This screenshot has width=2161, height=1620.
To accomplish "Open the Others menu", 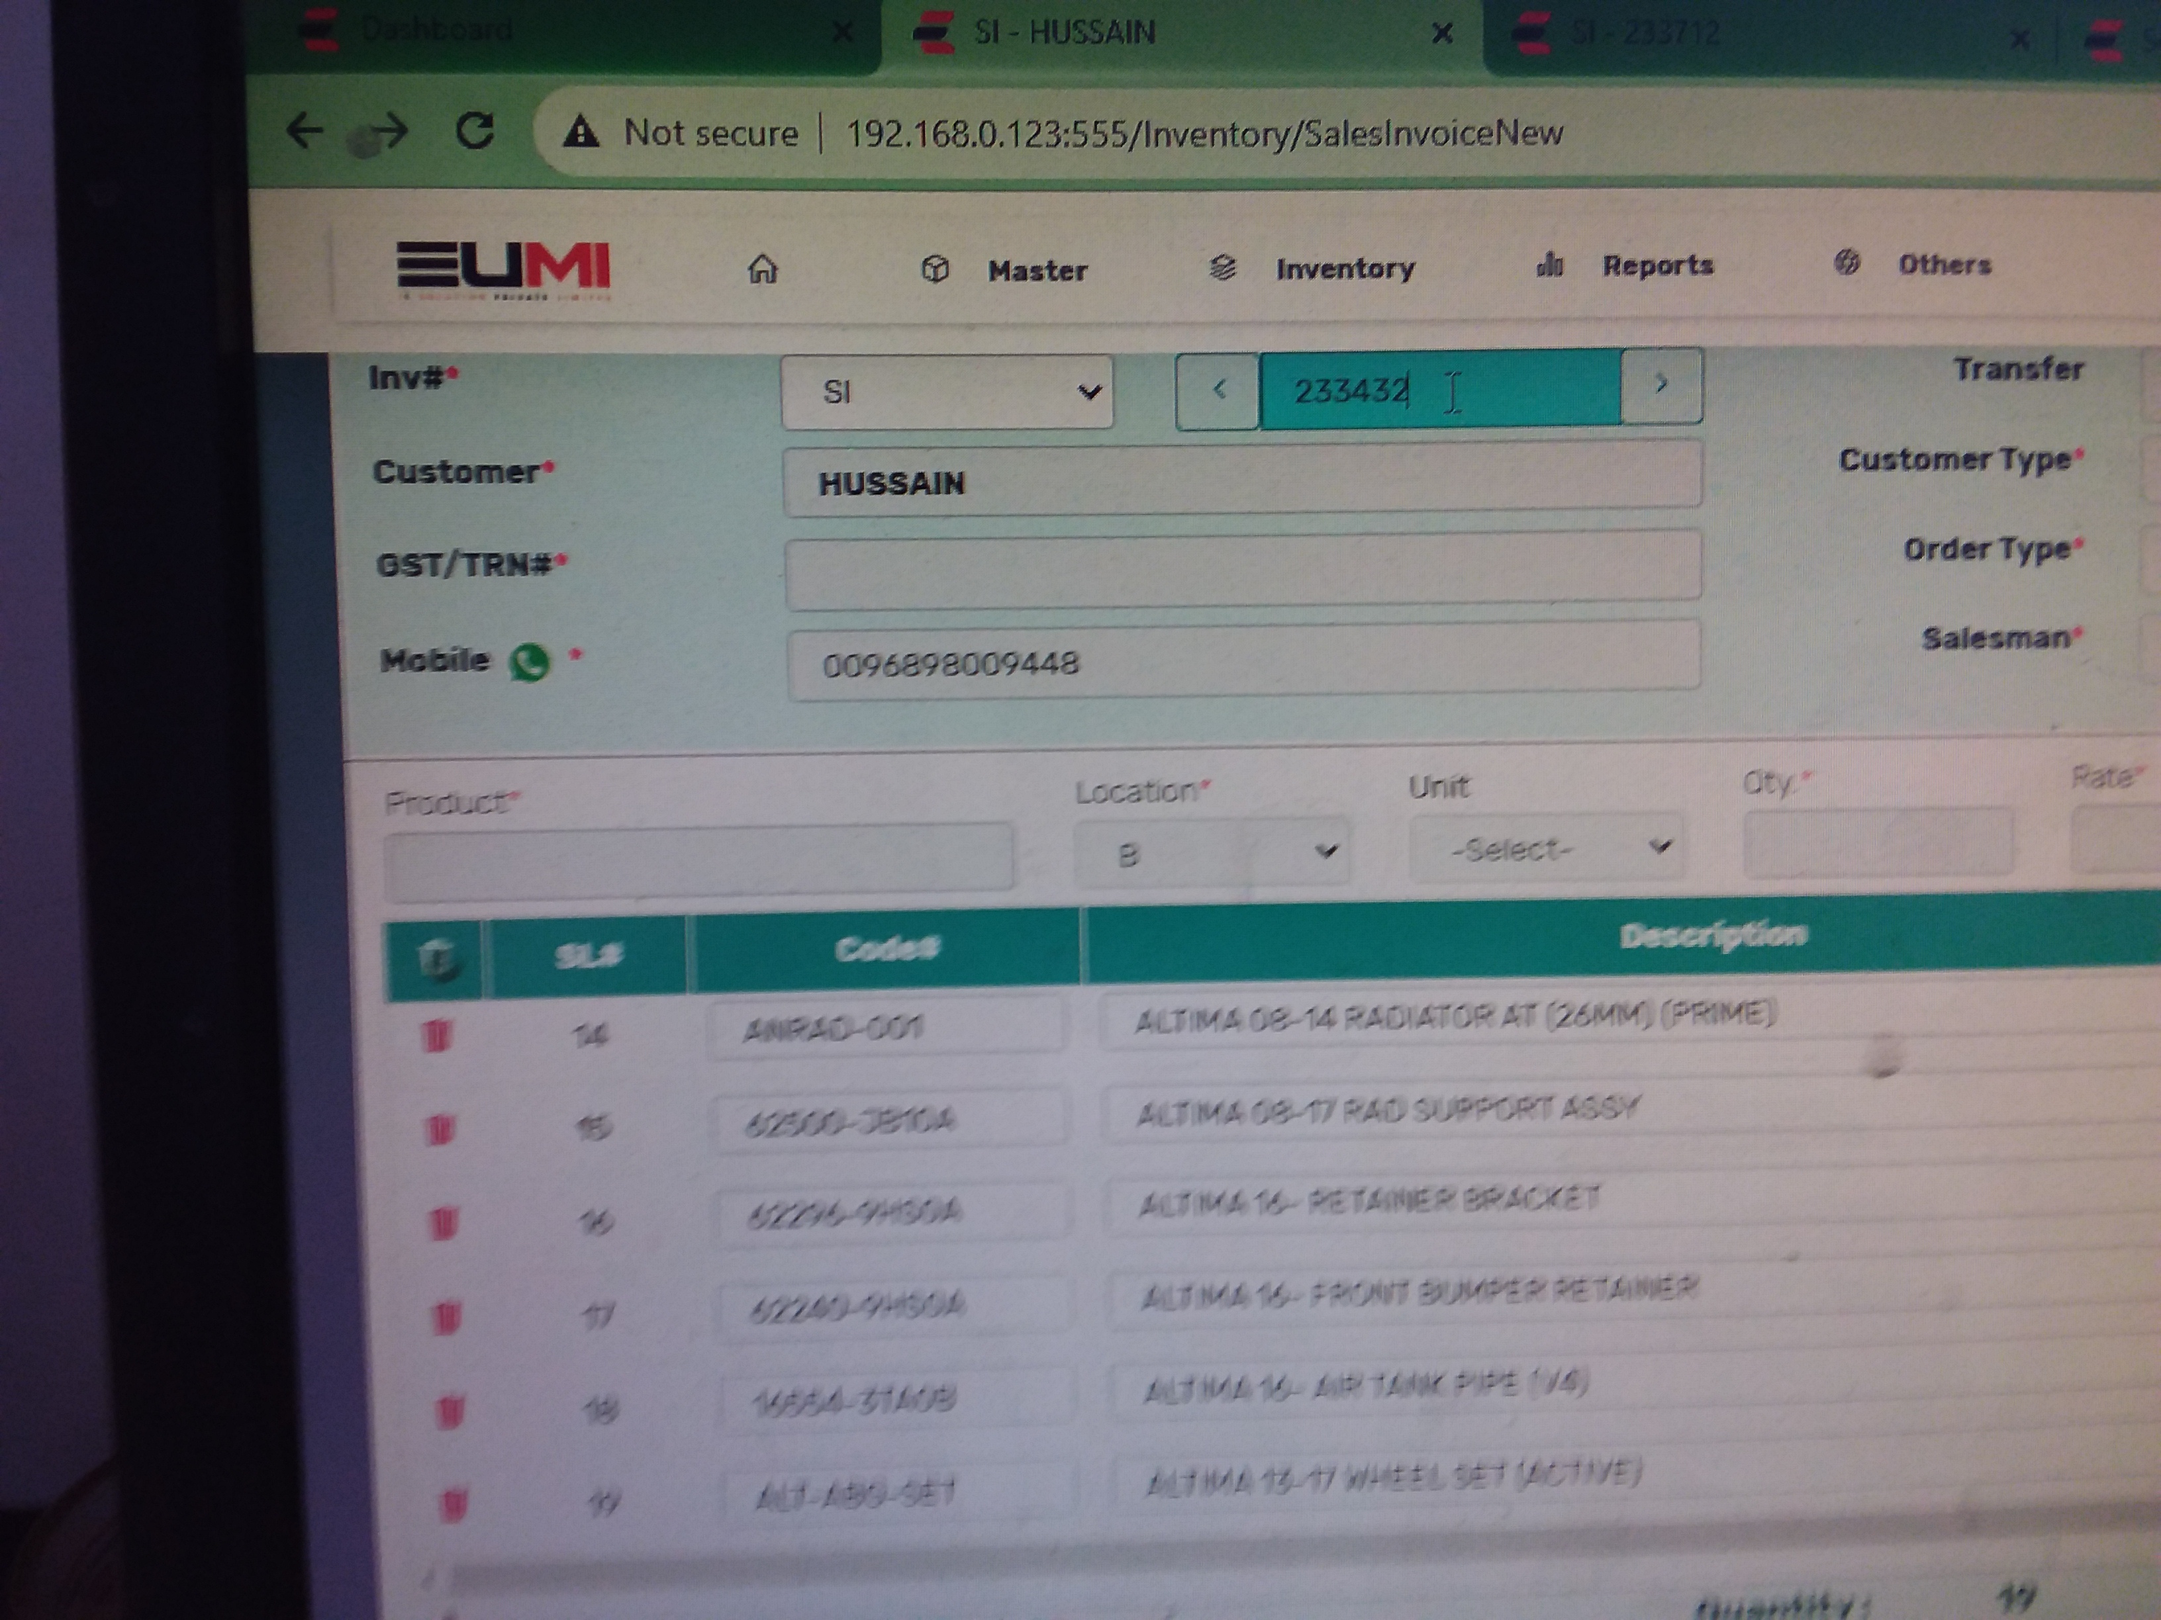I will point(1913,263).
